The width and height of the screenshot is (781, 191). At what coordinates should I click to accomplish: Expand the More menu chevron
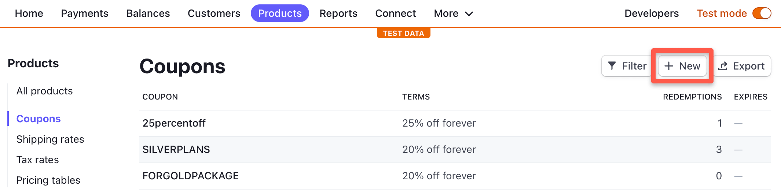click(x=469, y=14)
